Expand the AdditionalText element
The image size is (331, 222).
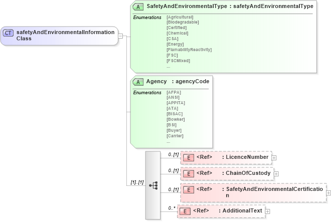coord(267,211)
